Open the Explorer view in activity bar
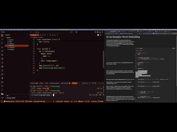Viewport: 177px width, 132px height. [x=2, y=35]
